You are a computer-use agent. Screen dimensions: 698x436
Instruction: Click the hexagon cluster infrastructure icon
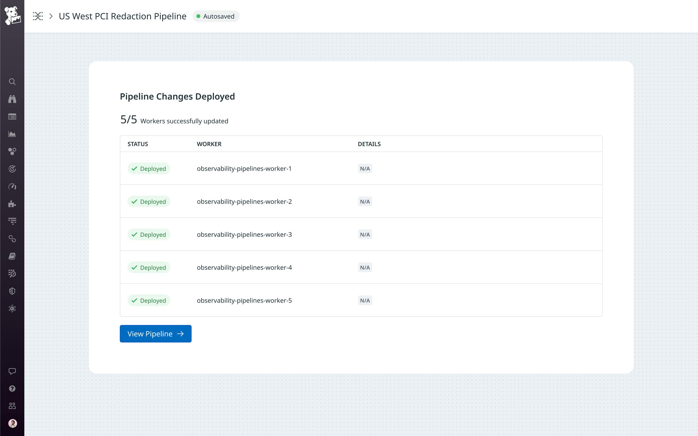(x=12, y=151)
